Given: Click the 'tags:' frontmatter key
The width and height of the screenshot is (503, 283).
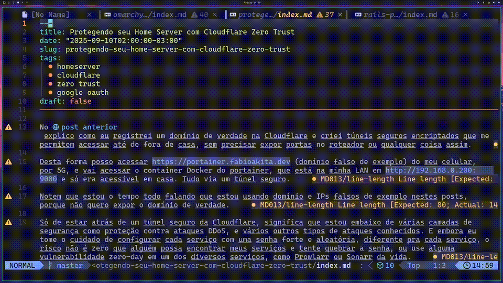Looking at the screenshot, I should [50, 58].
